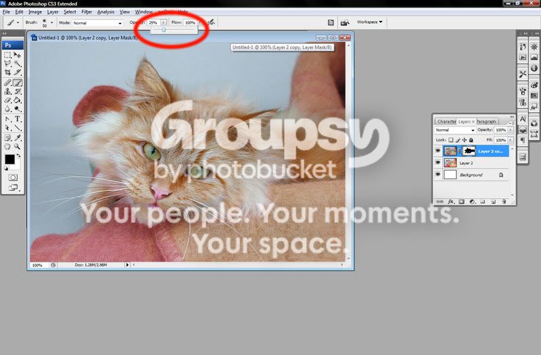The width and height of the screenshot is (541, 355).
Task: Select the Crop tool
Action: pos(7,72)
